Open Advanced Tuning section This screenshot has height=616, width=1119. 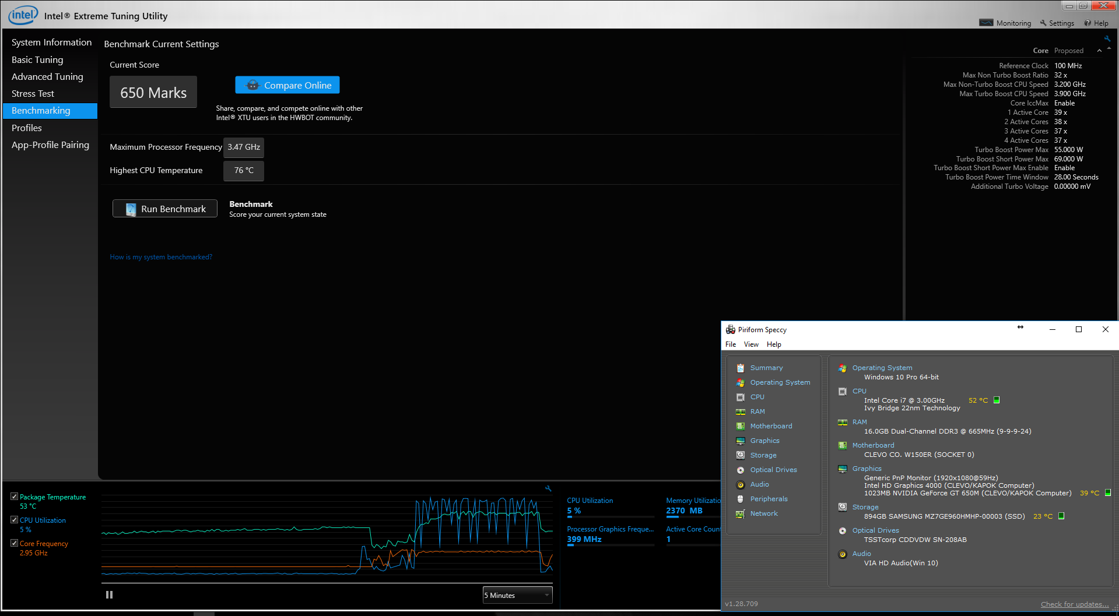coord(47,77)
